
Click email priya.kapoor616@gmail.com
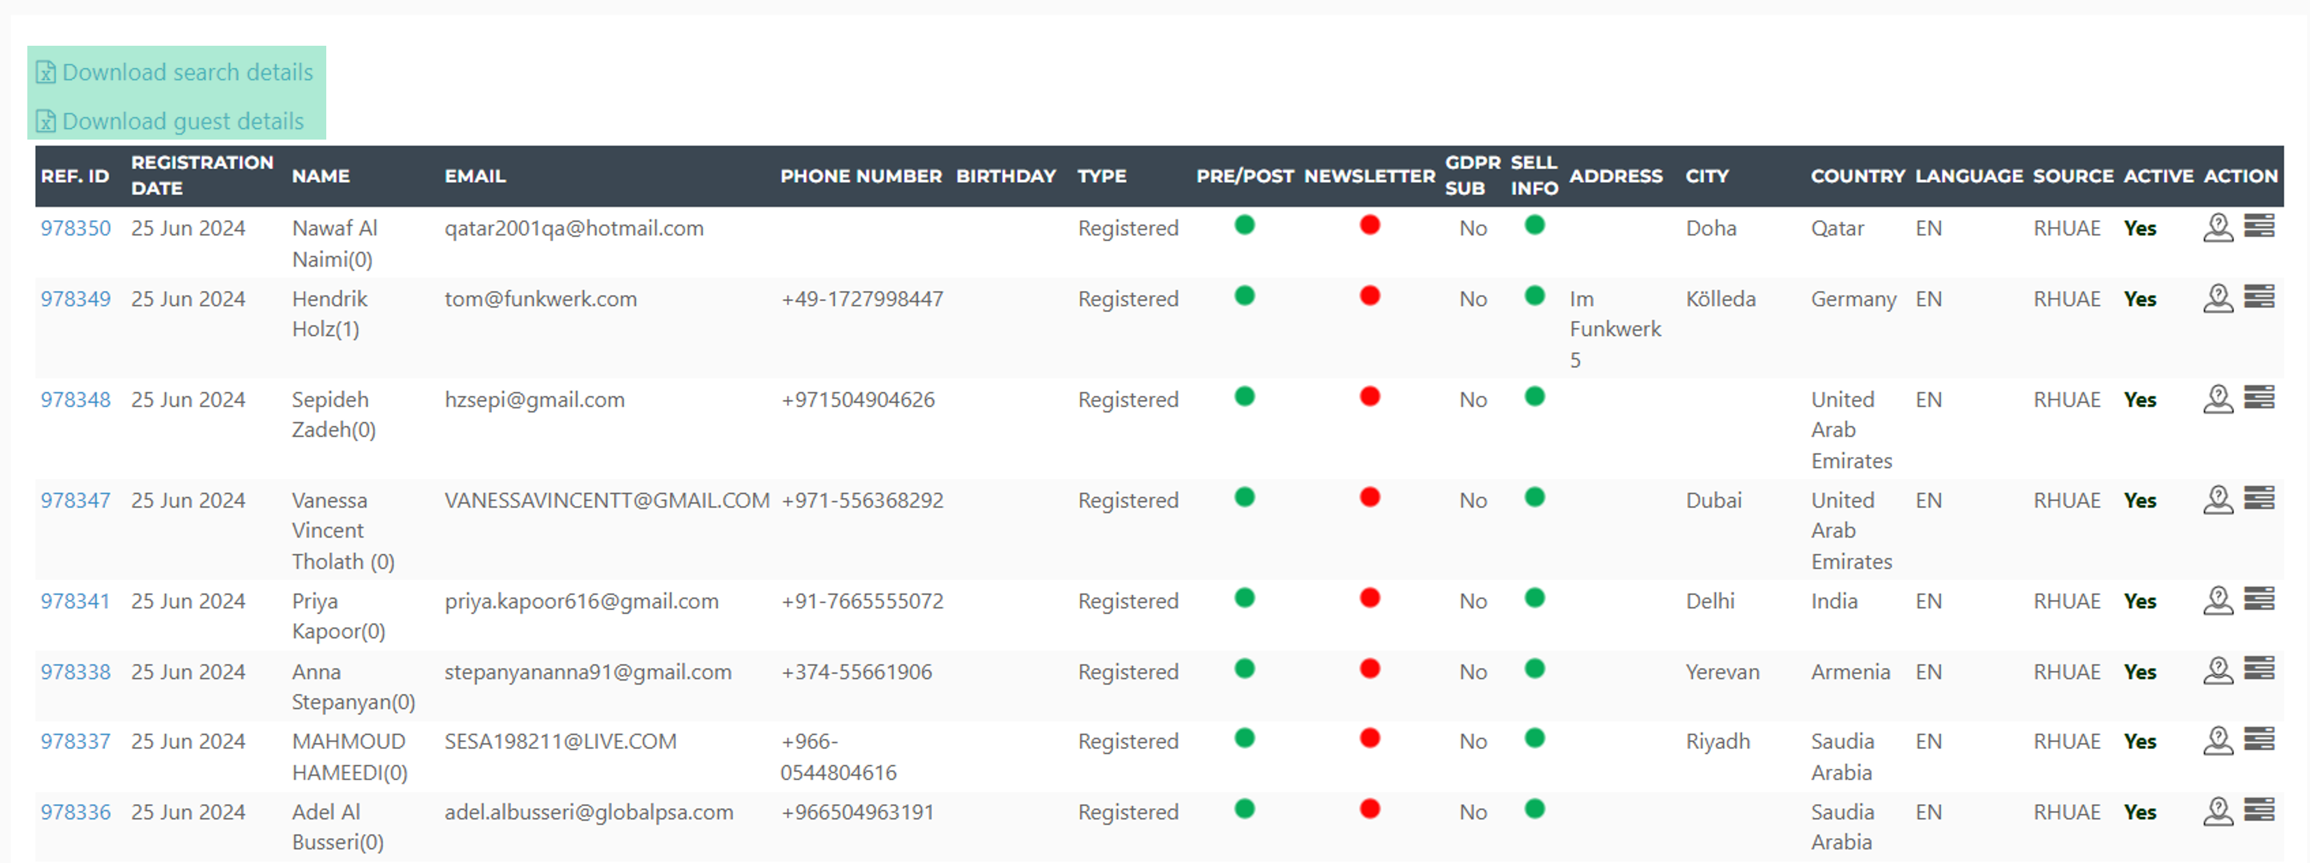click(x=582, y=601)
